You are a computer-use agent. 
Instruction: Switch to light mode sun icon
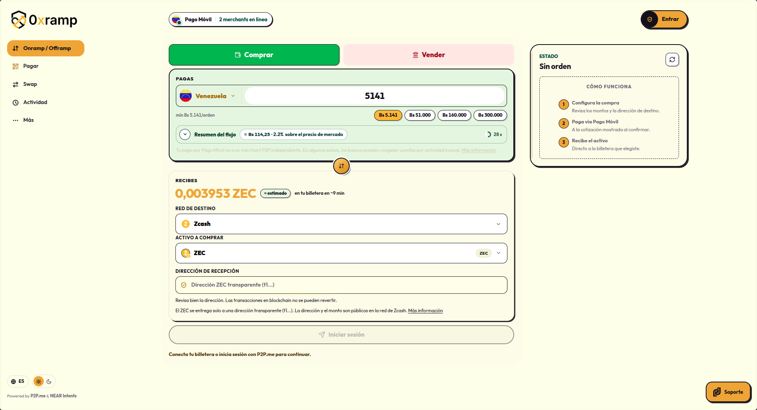click(x=39, y=381)
